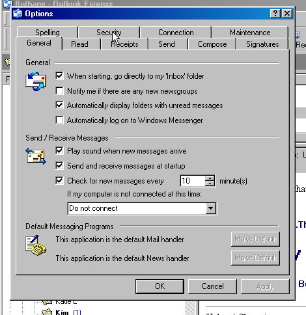
Task: Open the Spelling tab
Action: (48, 33)
